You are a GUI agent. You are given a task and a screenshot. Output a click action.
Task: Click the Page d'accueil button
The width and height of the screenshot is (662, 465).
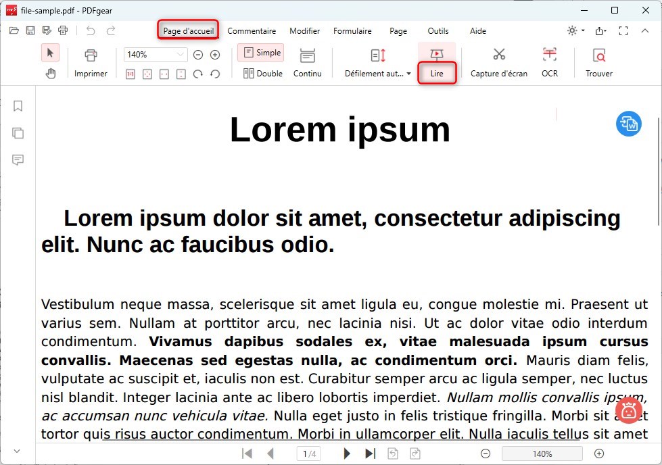[187, 30]
